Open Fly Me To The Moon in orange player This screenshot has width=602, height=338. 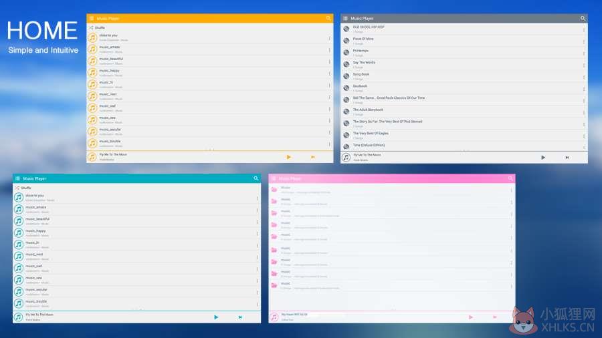point(113,154)
